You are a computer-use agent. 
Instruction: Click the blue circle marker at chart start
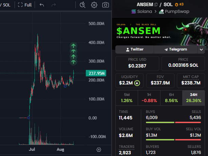point(29,118)
